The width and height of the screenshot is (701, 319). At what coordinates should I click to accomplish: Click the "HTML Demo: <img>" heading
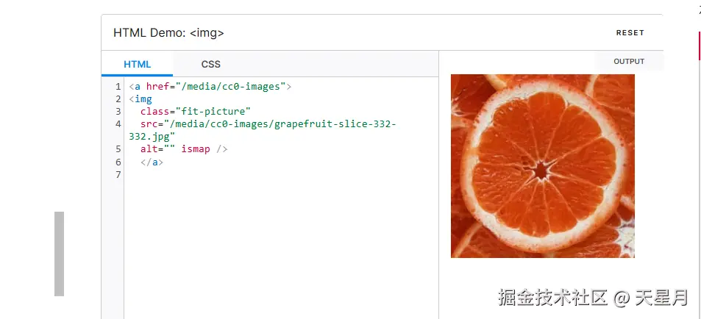point(168,33)
